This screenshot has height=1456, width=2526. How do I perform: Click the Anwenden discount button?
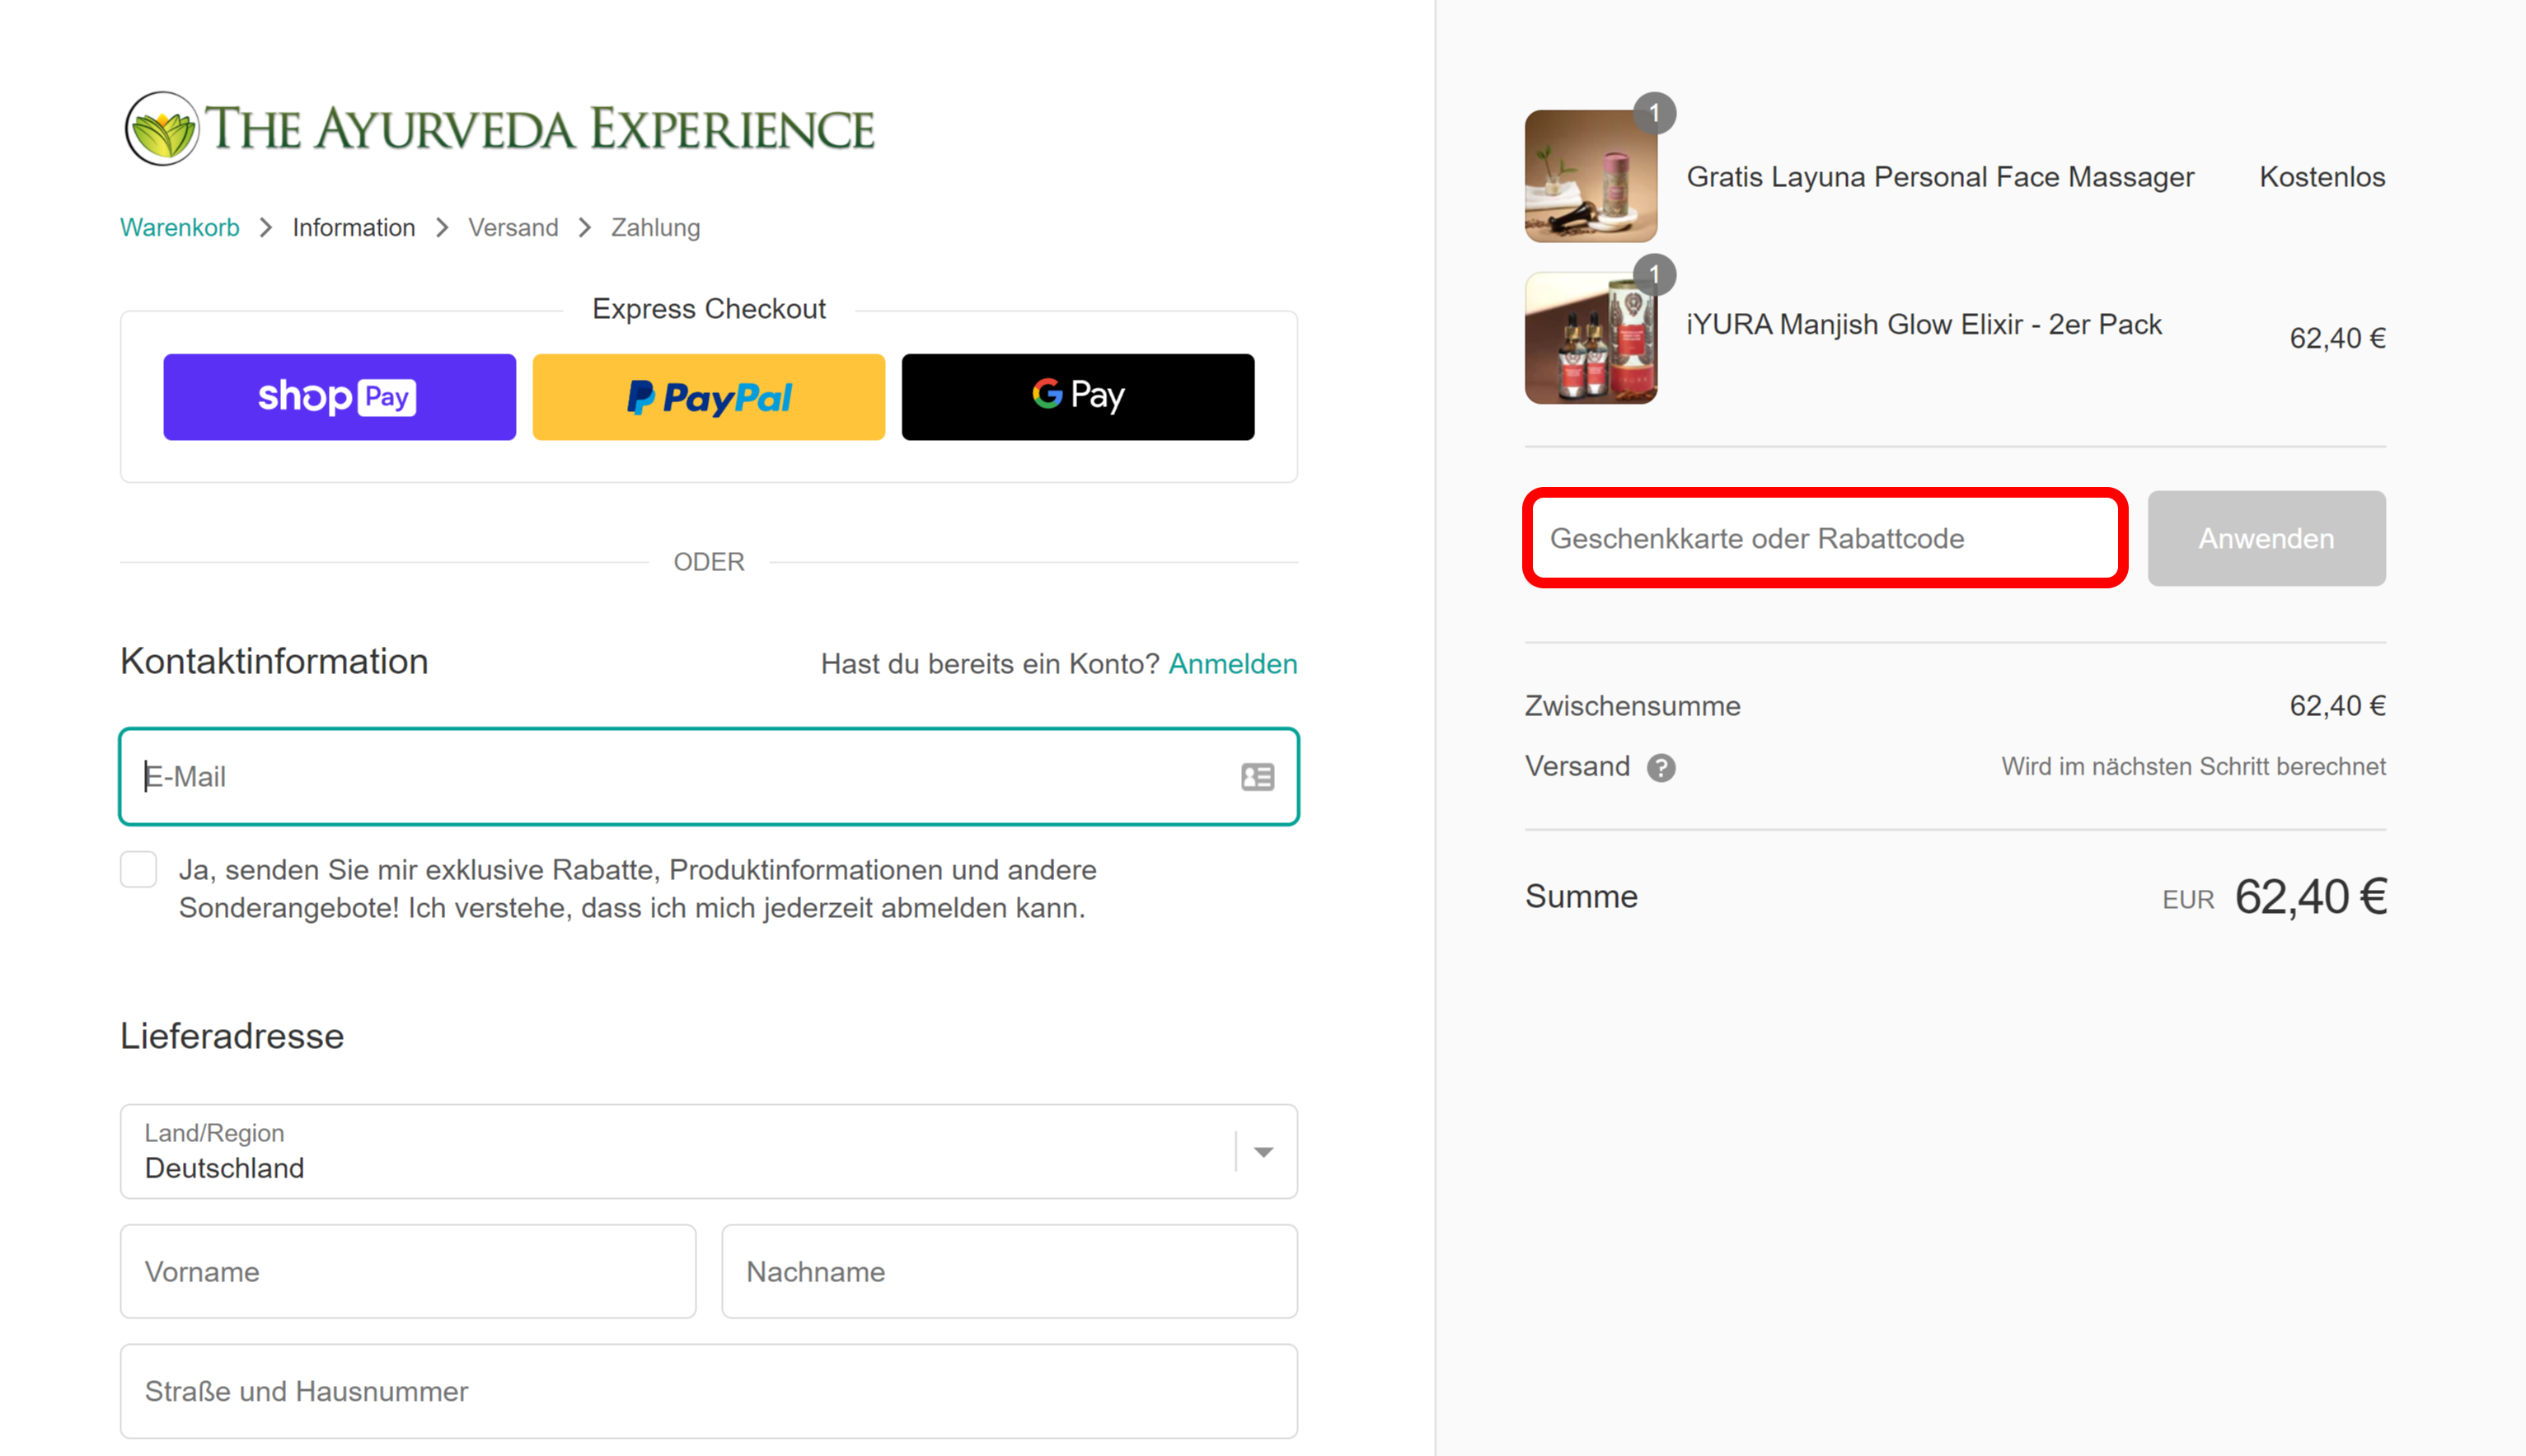tap(2266, 538)
